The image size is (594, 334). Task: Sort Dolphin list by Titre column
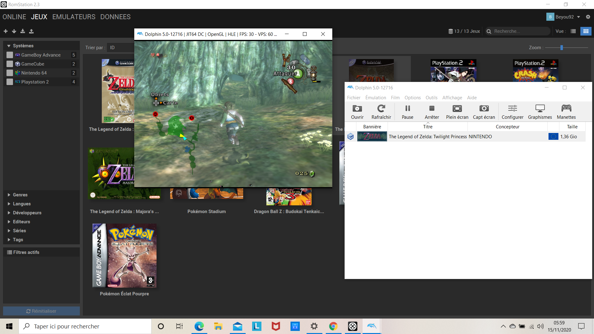pyautogui.click(x=428, y=126)
